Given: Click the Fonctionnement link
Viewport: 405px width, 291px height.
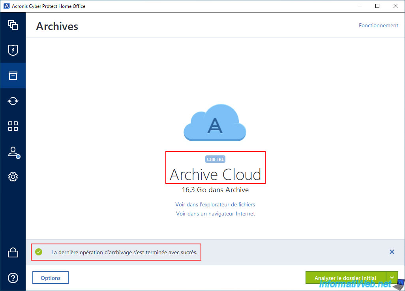Looking at the screenshot, I should (378, 25).
